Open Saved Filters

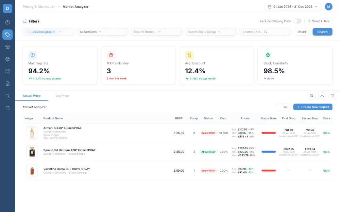[x=318, y=21]
